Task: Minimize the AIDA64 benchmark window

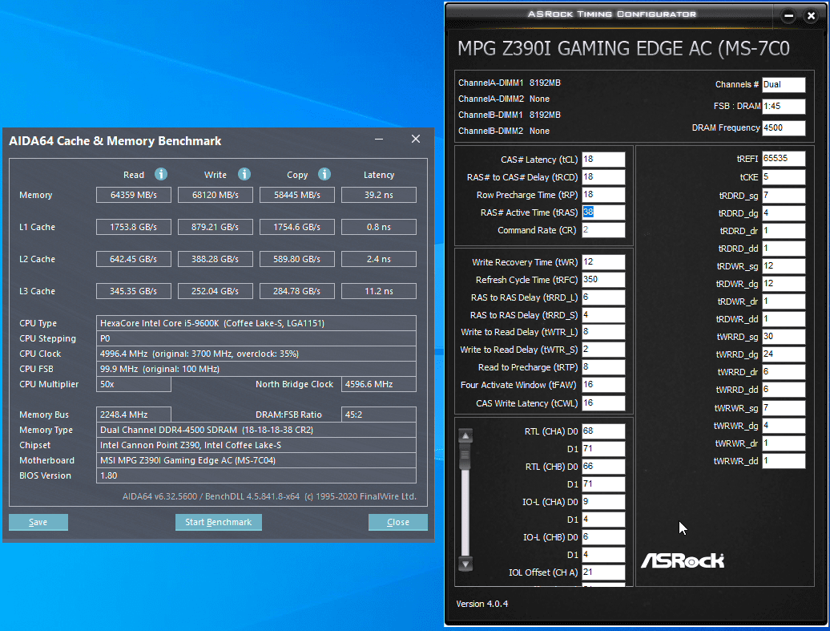Action: [379, 140]
